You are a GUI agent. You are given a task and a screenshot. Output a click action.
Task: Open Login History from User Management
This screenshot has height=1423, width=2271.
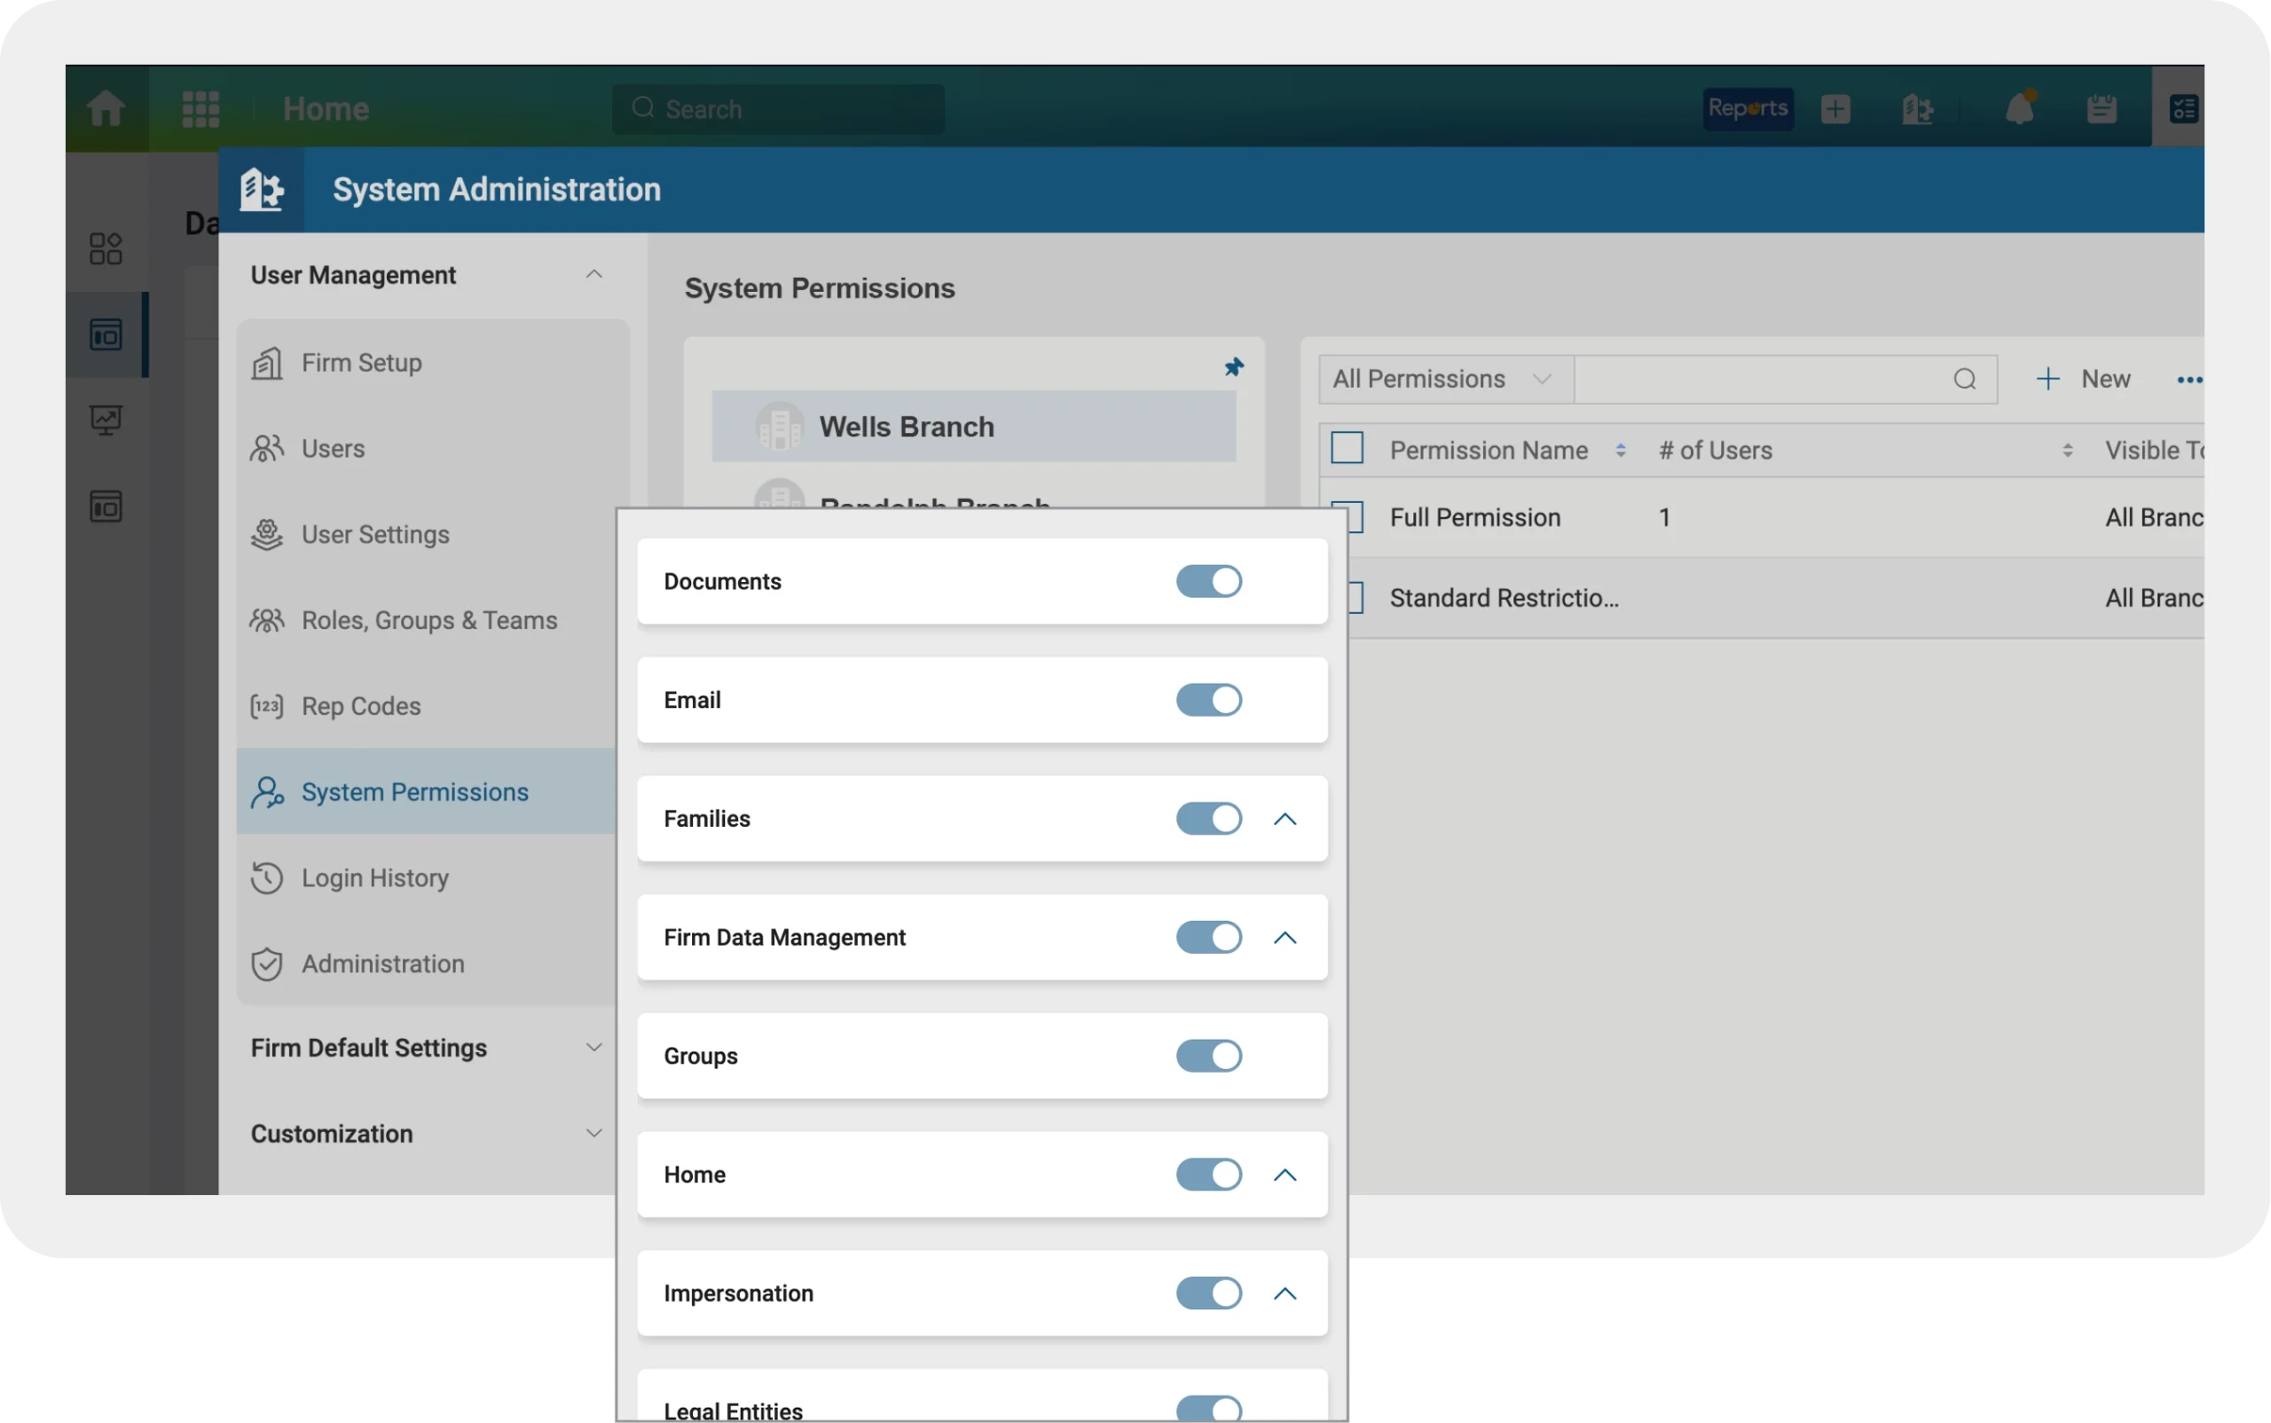coord(374,877)
